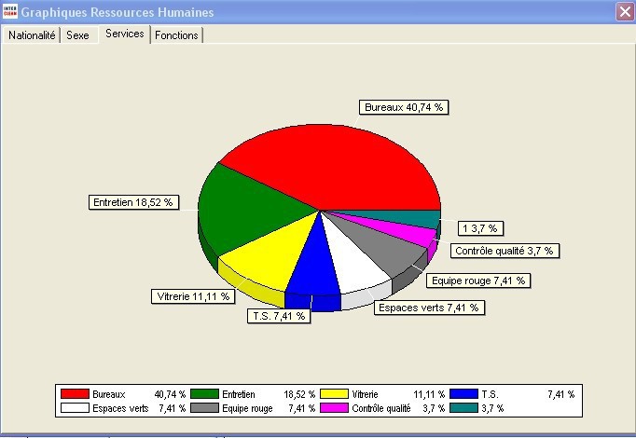
Task: Close the Graphiques Ressources Humaines window
Action: point(624,11)
